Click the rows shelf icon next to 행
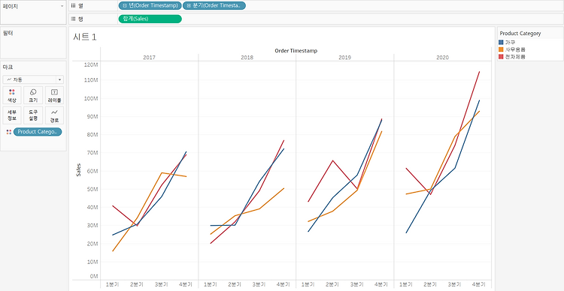The height and width of the screenshot is (291, 564). click(73, 19)
